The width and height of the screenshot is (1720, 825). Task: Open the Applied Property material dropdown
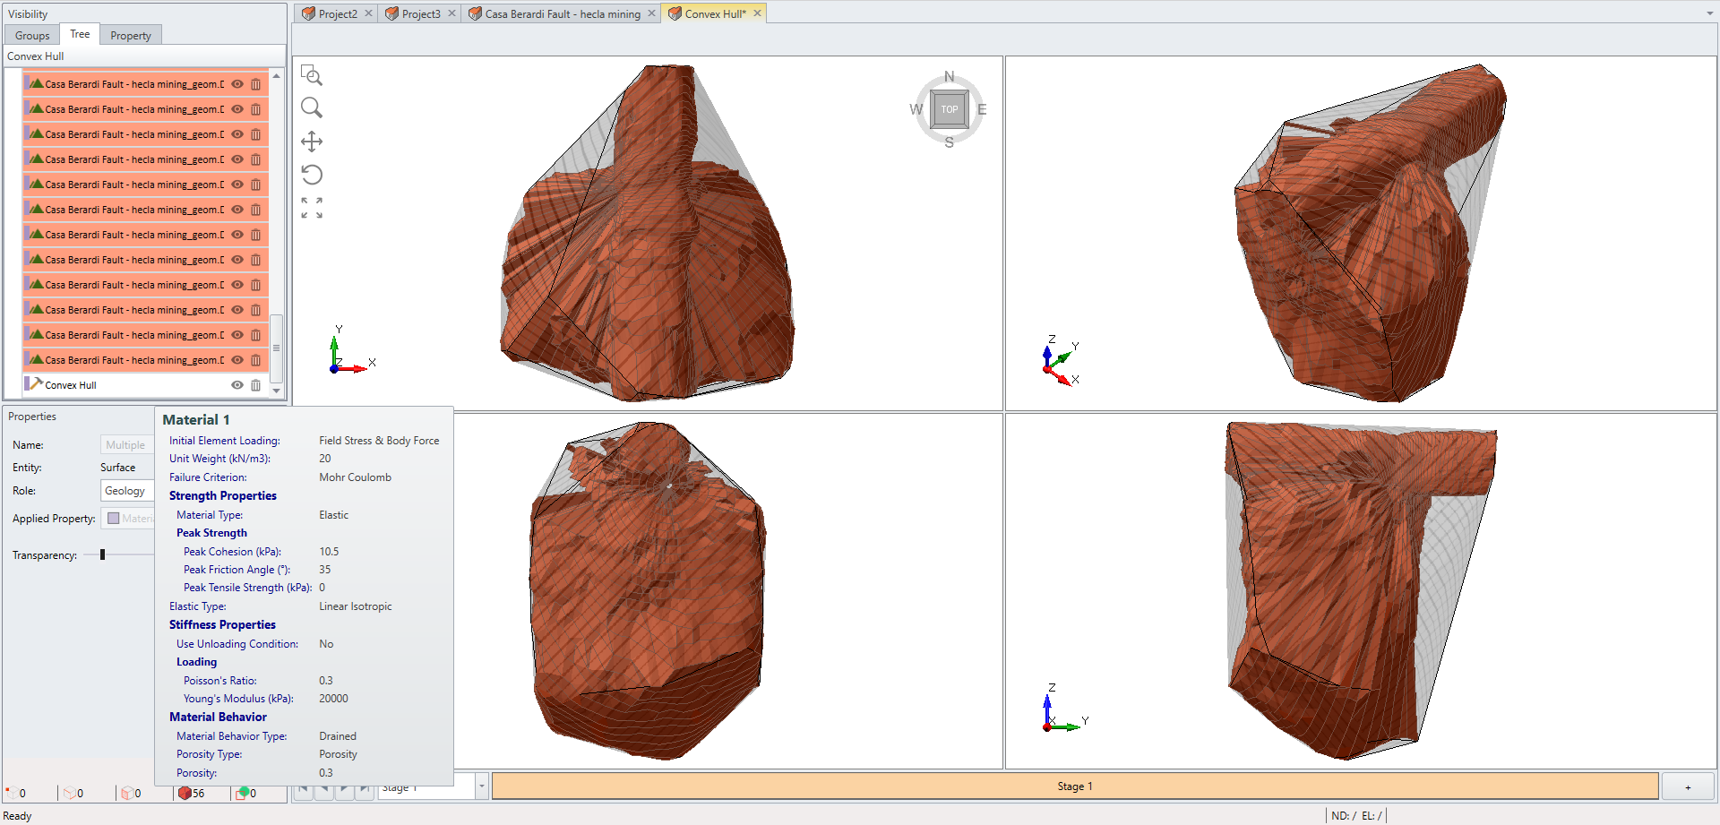(x=130, y=519)
